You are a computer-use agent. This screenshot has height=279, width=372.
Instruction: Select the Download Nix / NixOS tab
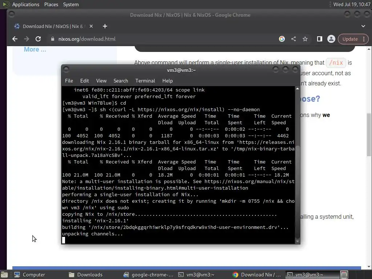click(x=53, y=26)
